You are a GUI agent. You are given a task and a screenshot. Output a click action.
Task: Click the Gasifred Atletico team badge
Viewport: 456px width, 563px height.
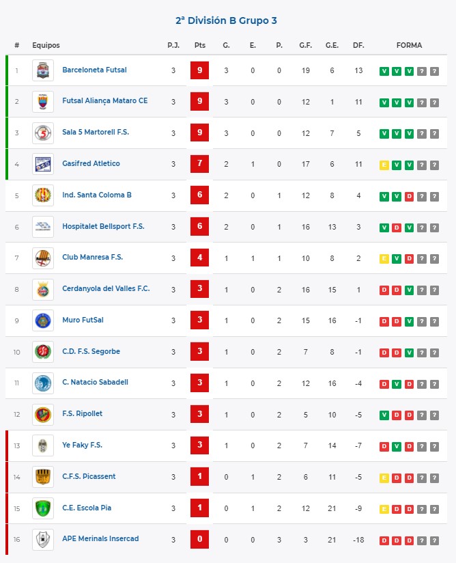pos(43,164)
